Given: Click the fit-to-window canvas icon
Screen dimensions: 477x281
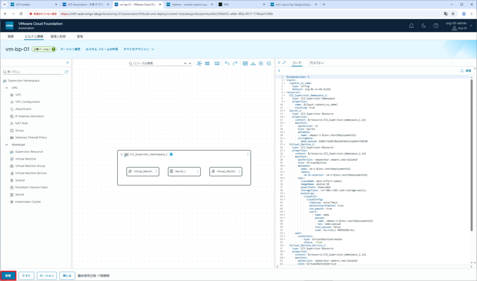Looking at the screenshot, I should click(x=245, y=64).
